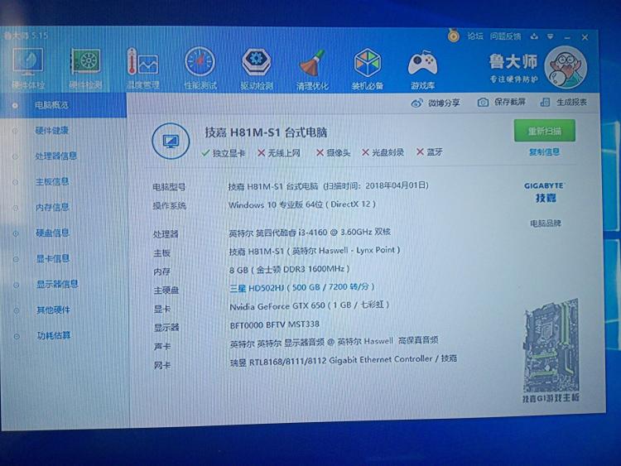Click the 主板 Haswell - Lynx Point value
The width and height of the screenshot is (621, 466).
pos(315,251)
